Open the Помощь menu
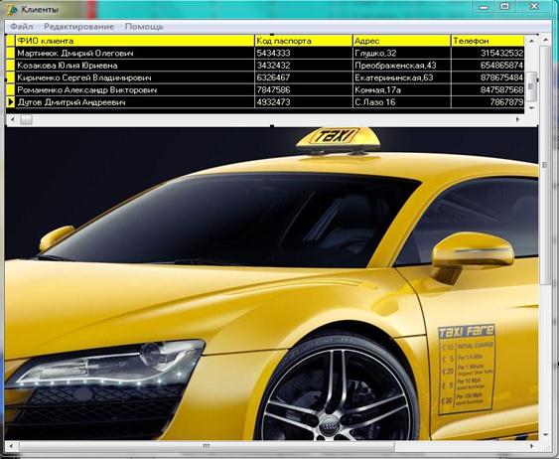Viewport: 559px width, 459px height. coord(144,27)
